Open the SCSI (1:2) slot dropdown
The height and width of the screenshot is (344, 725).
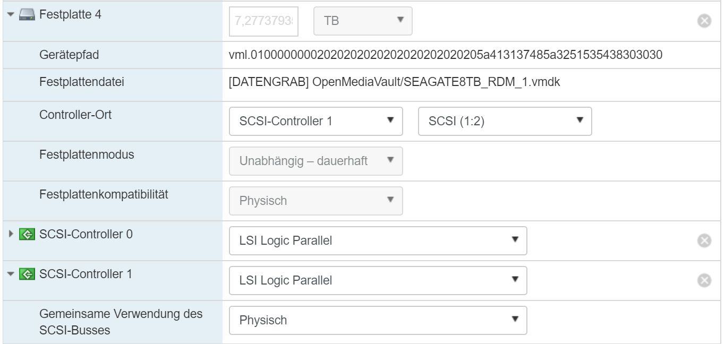tap(505, 122)
